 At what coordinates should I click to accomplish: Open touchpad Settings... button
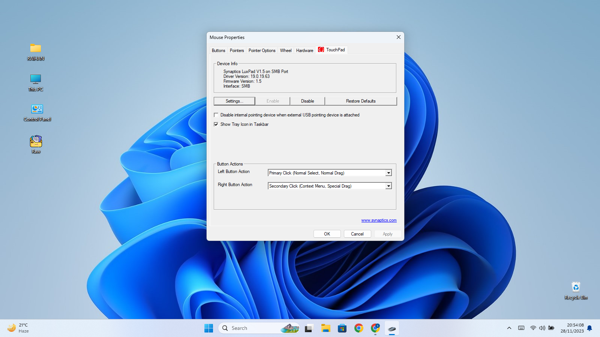(x=234, y=101)
